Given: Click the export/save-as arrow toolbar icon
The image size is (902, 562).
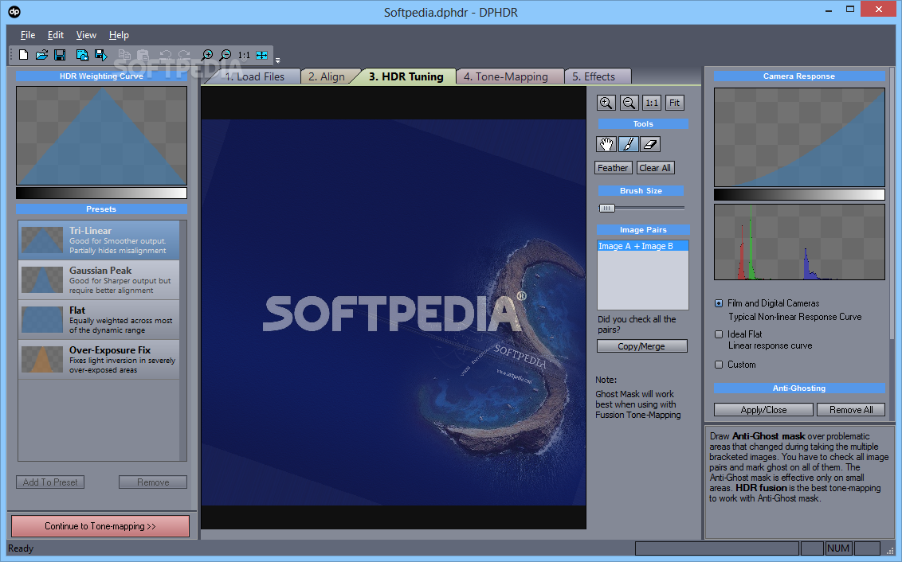Looking at the screenshot, I should pyautogui.click(x=101, y=55).
